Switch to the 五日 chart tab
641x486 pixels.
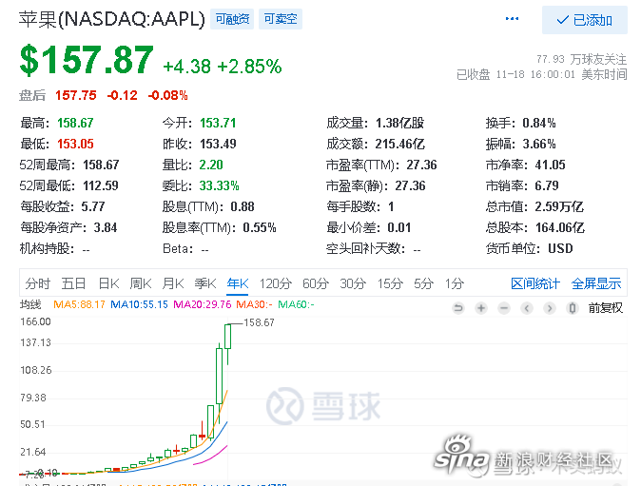pos(73,283)
